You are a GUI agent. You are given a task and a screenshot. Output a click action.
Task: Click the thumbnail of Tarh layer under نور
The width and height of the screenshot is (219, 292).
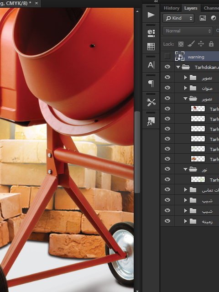point(198,179)
